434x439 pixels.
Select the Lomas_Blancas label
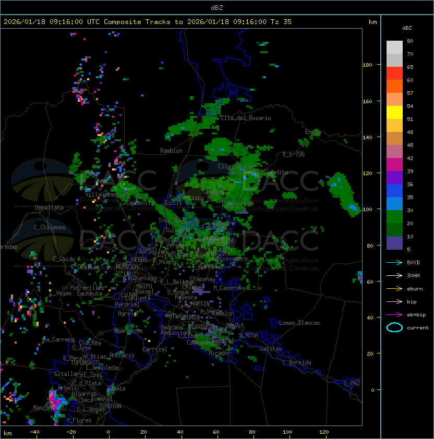299,323
